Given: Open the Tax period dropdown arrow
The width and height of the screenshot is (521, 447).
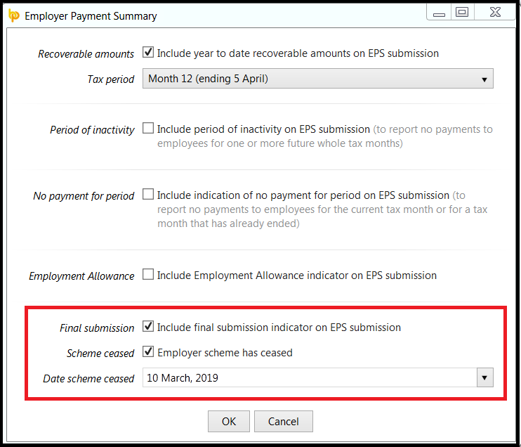Looking at the screenshot, I should pyautogui.click(x=484, y=79).
